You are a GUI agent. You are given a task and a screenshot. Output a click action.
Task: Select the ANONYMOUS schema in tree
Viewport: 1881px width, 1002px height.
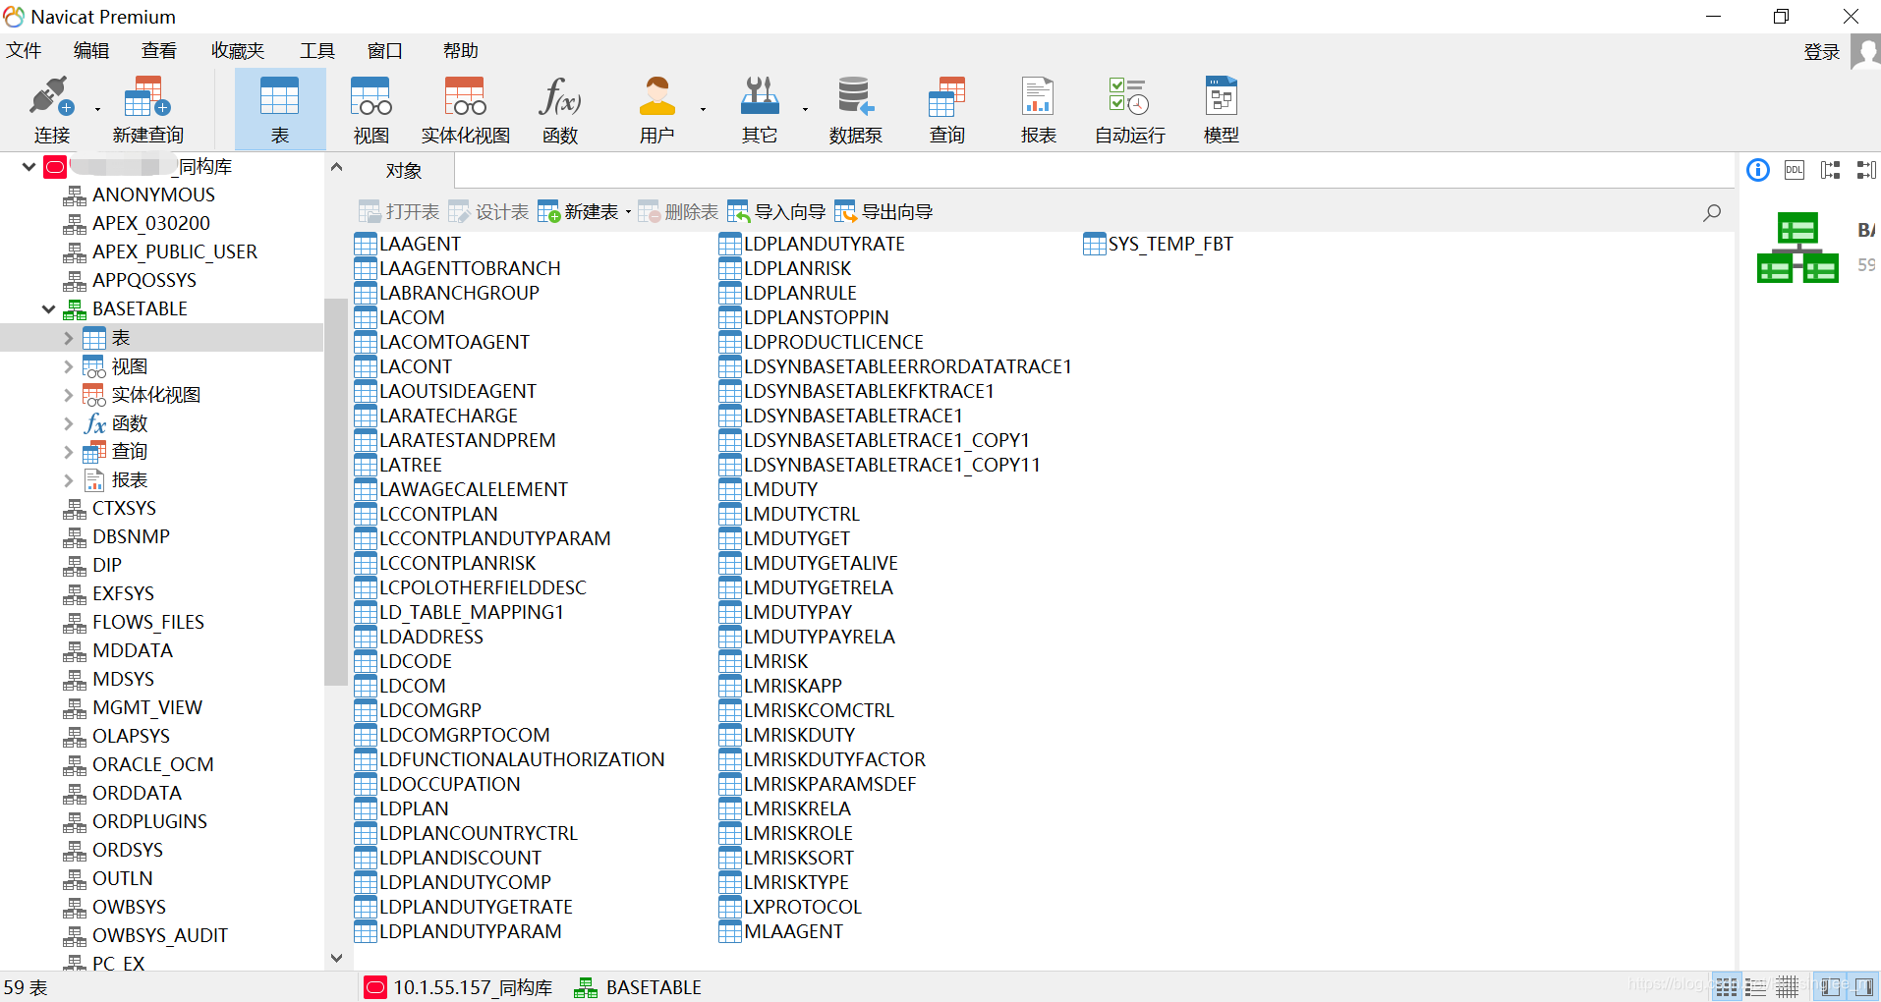tap(153, 195)
